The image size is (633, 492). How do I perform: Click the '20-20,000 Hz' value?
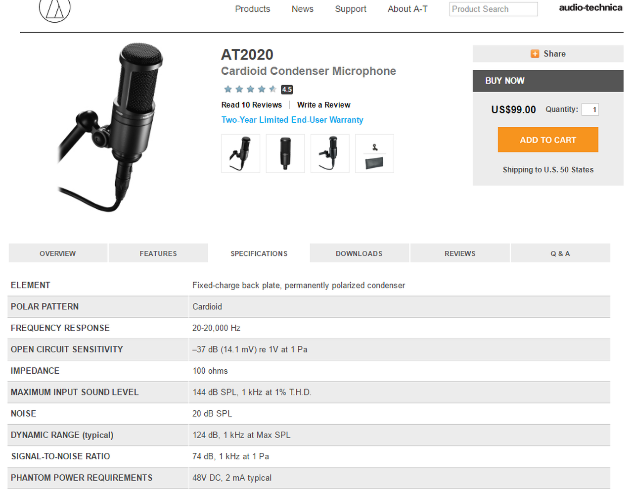(x=217, y=328)
